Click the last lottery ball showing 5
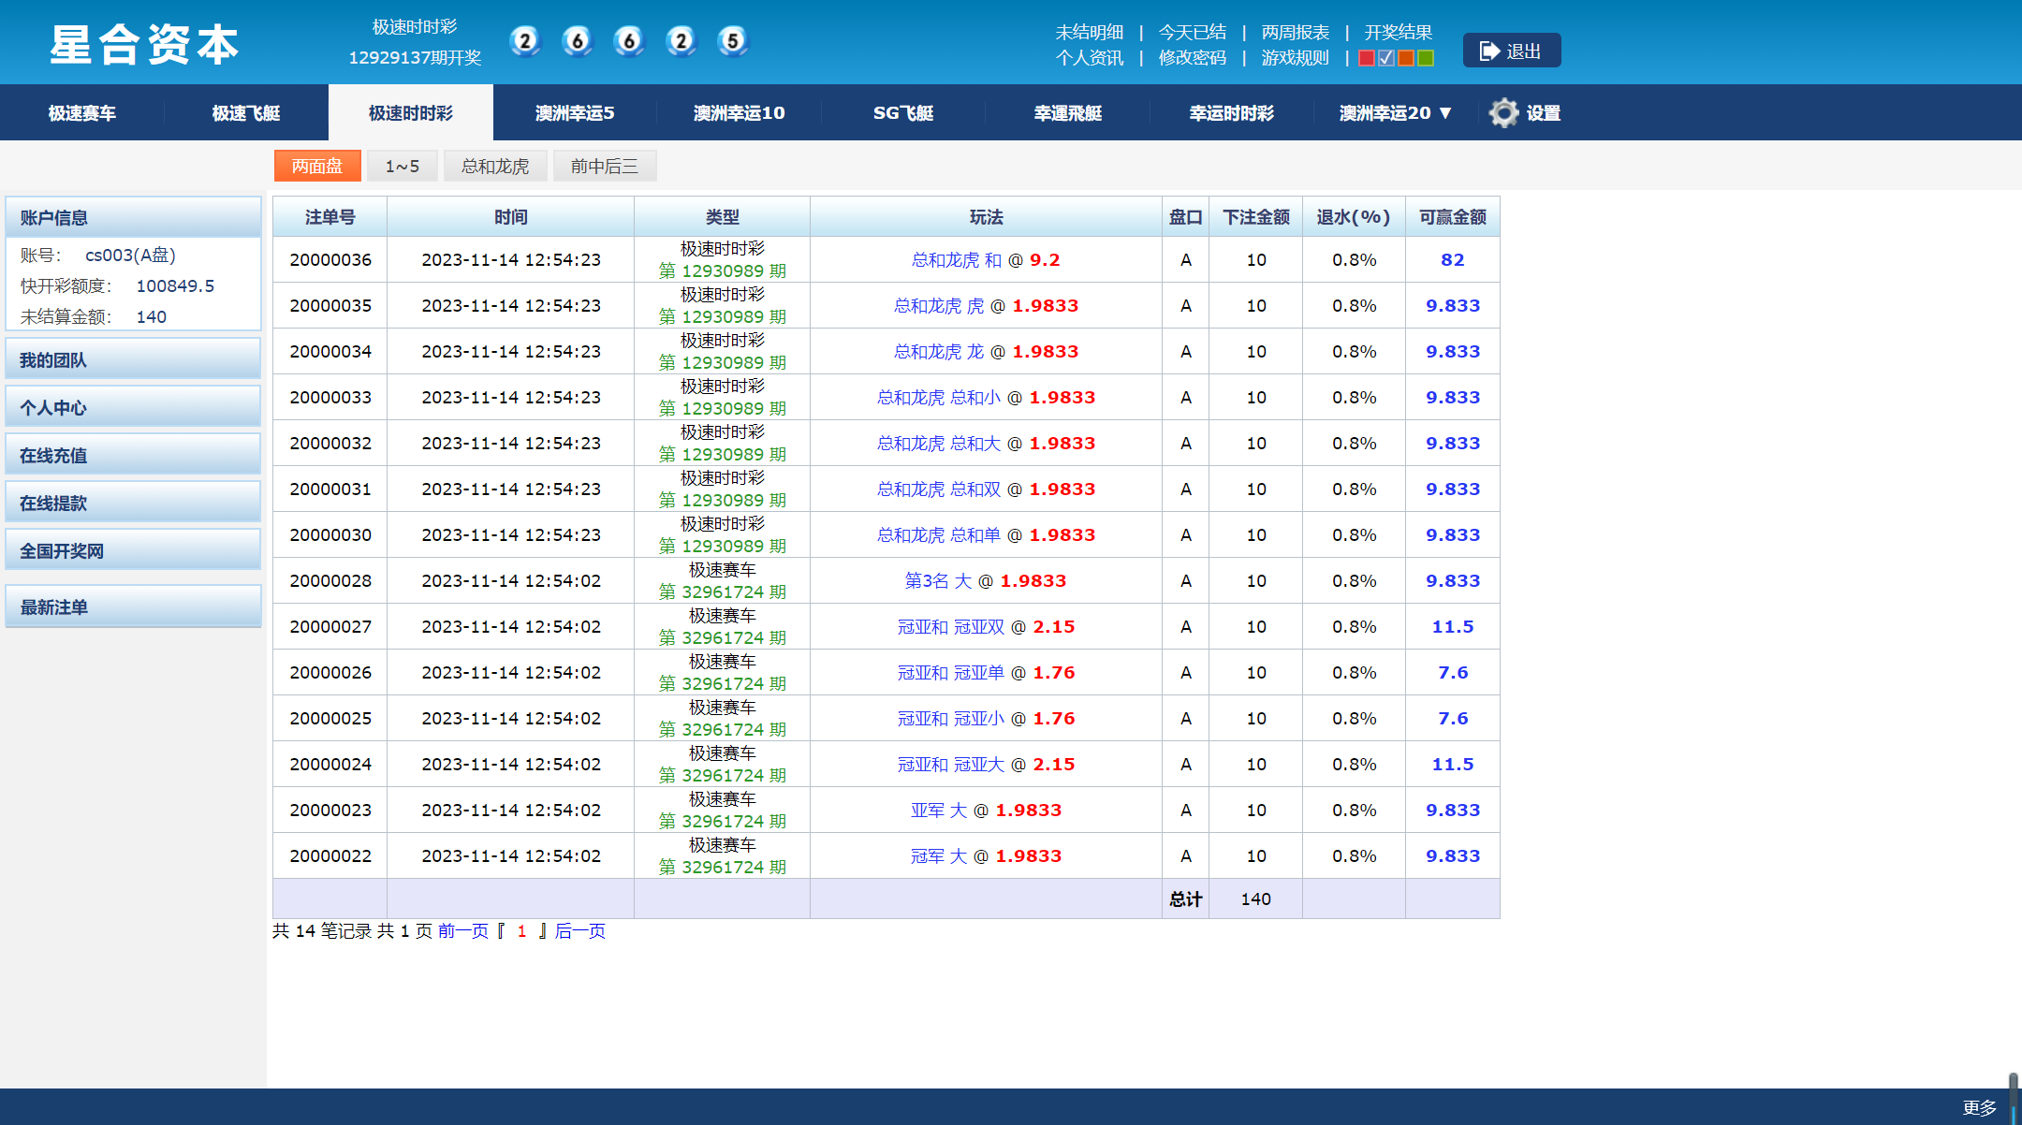Screen dimensions: 2022x1125 (x=733, y=41)
